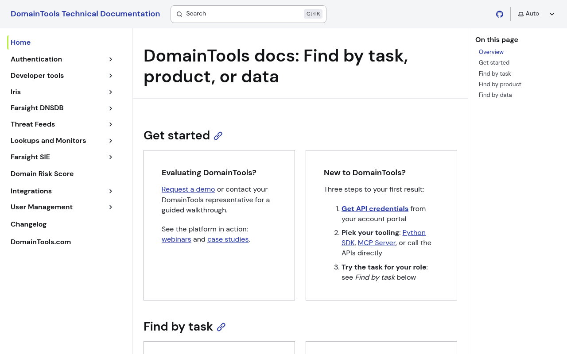Click the search magnifier icon
567x354 pixels.
tap(179, 14)
